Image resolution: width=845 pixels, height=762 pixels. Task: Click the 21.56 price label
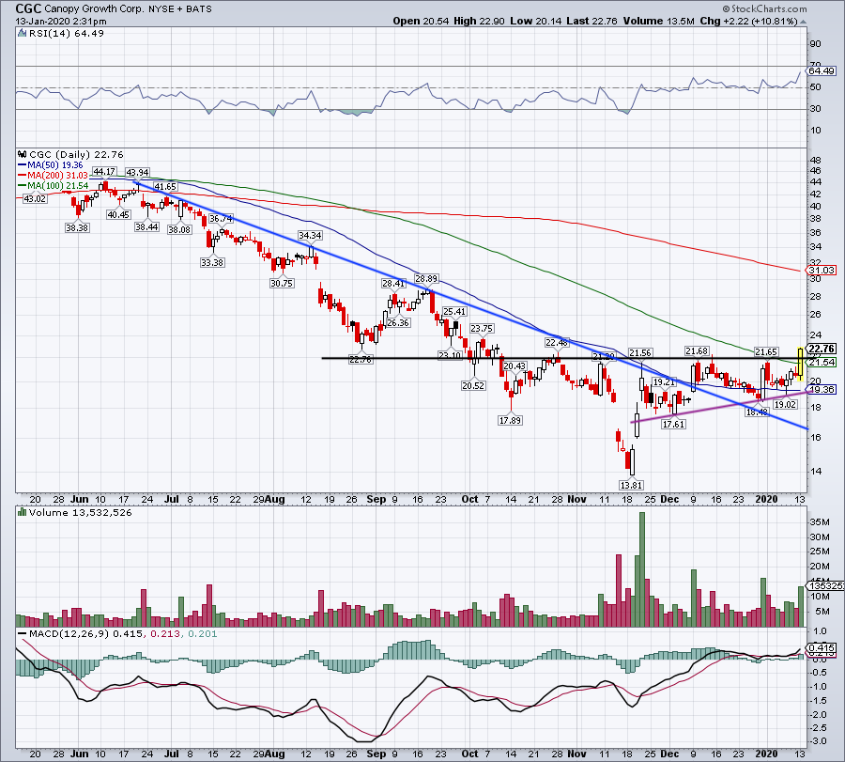[x=640, y=352]
